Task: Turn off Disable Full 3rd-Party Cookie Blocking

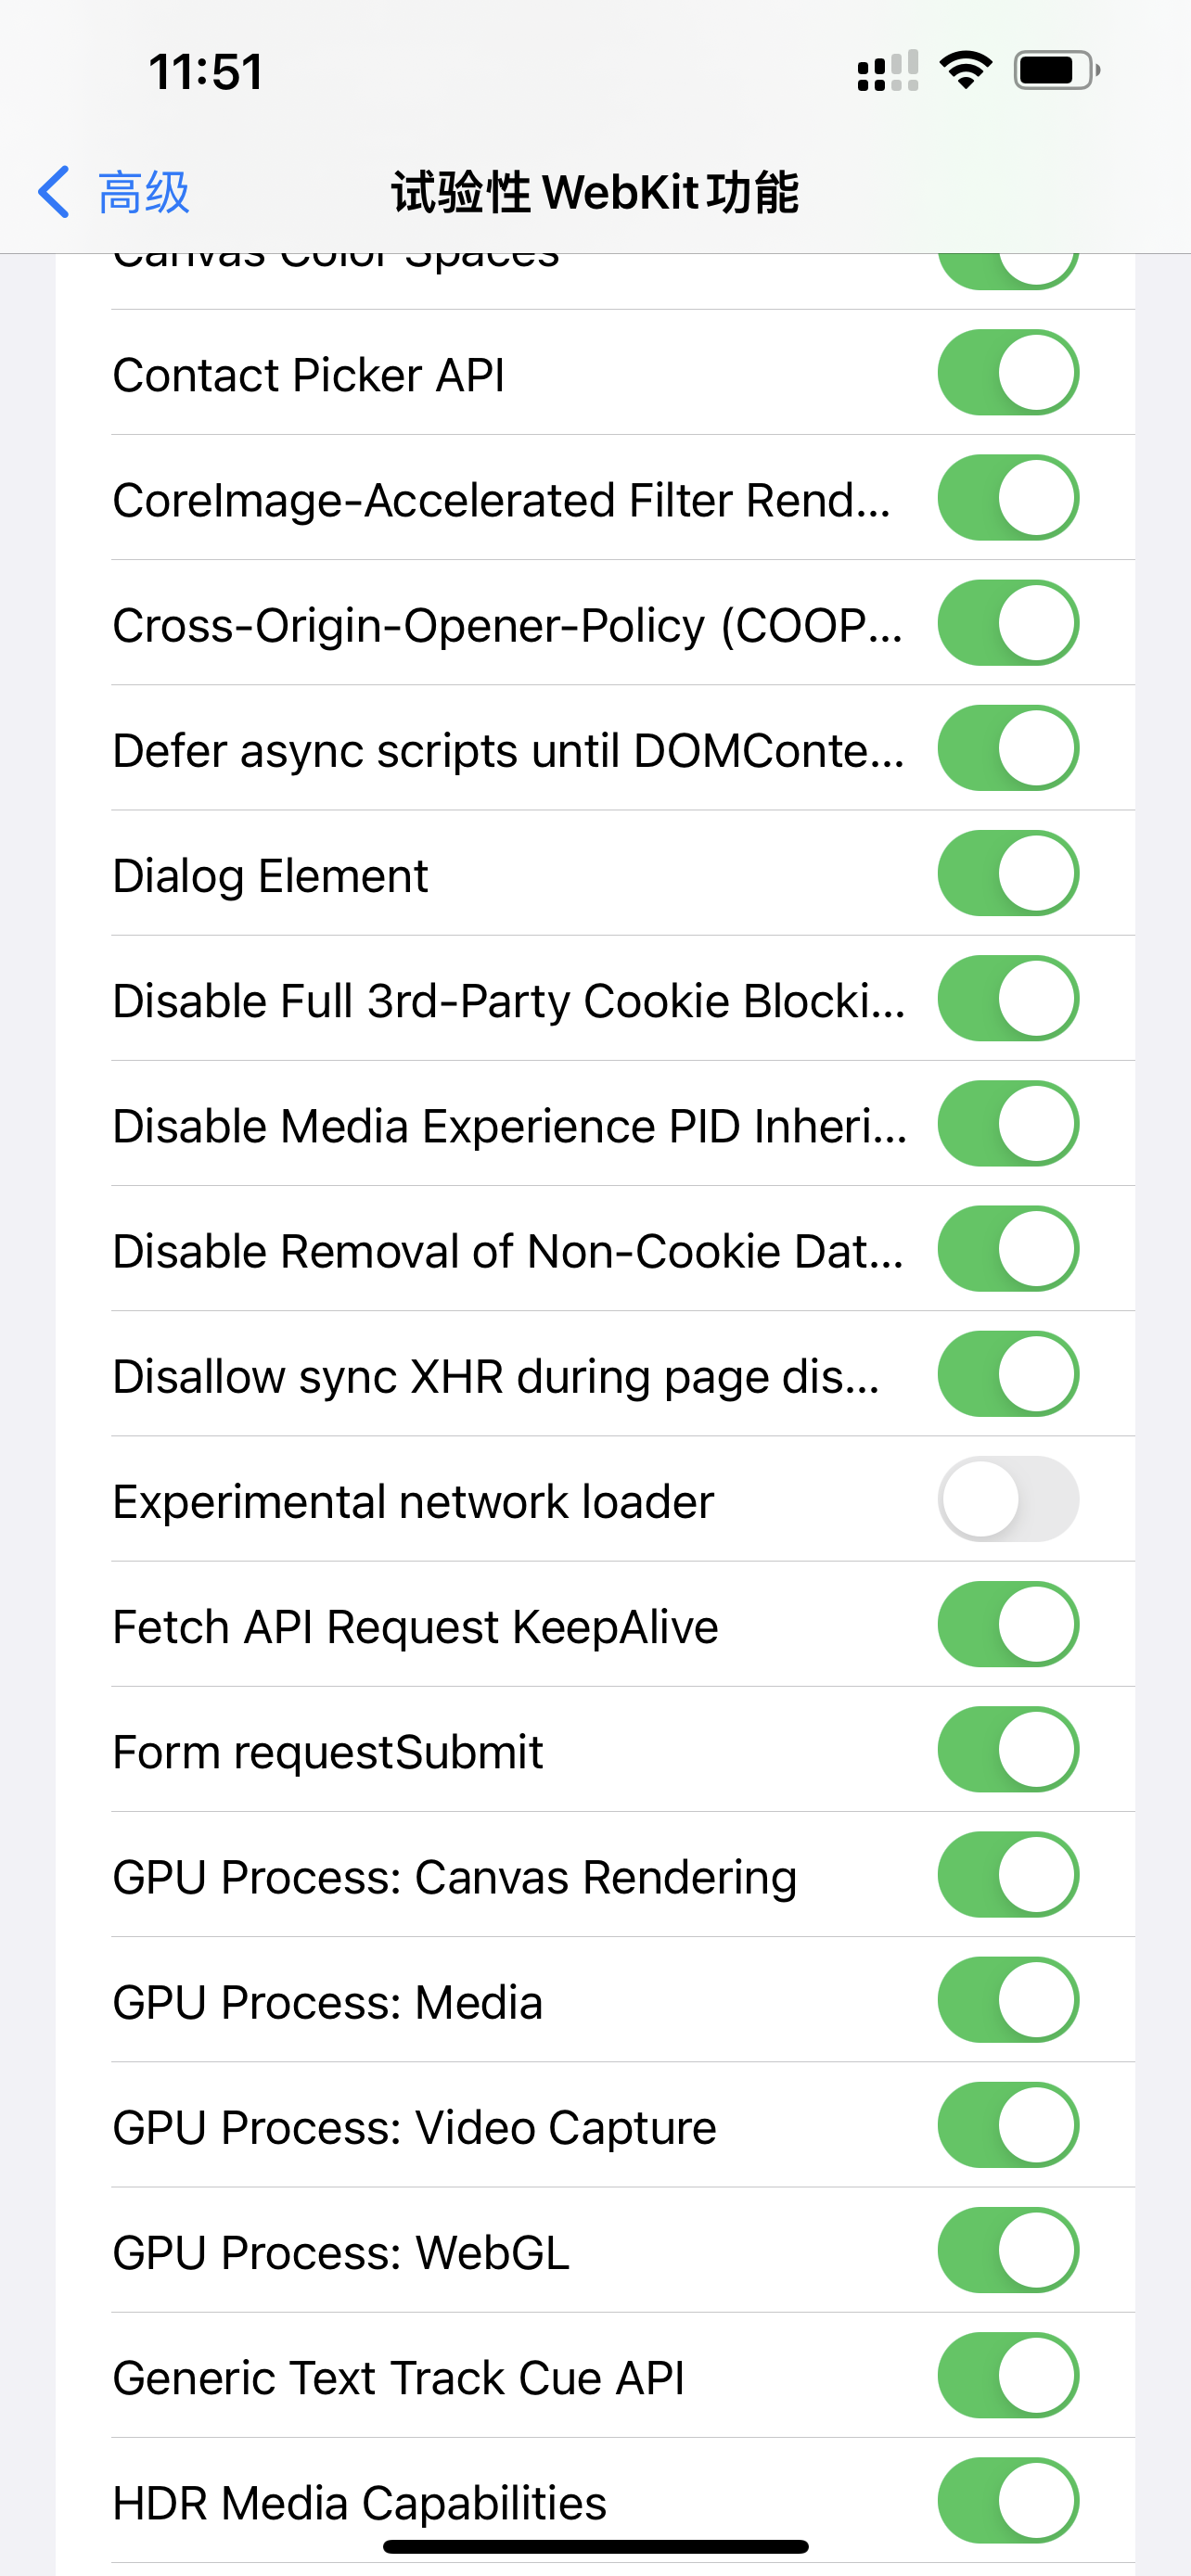Action: click(x=1008, y=998)
